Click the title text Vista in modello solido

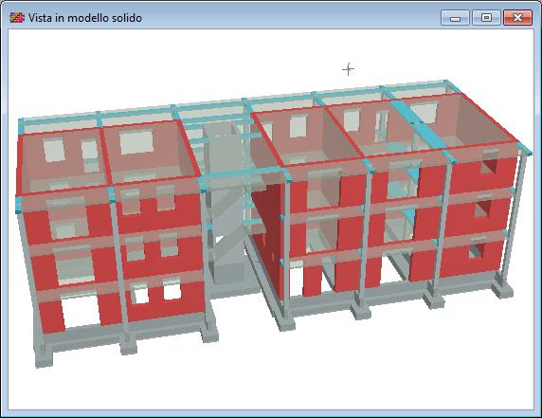[85, 18]
